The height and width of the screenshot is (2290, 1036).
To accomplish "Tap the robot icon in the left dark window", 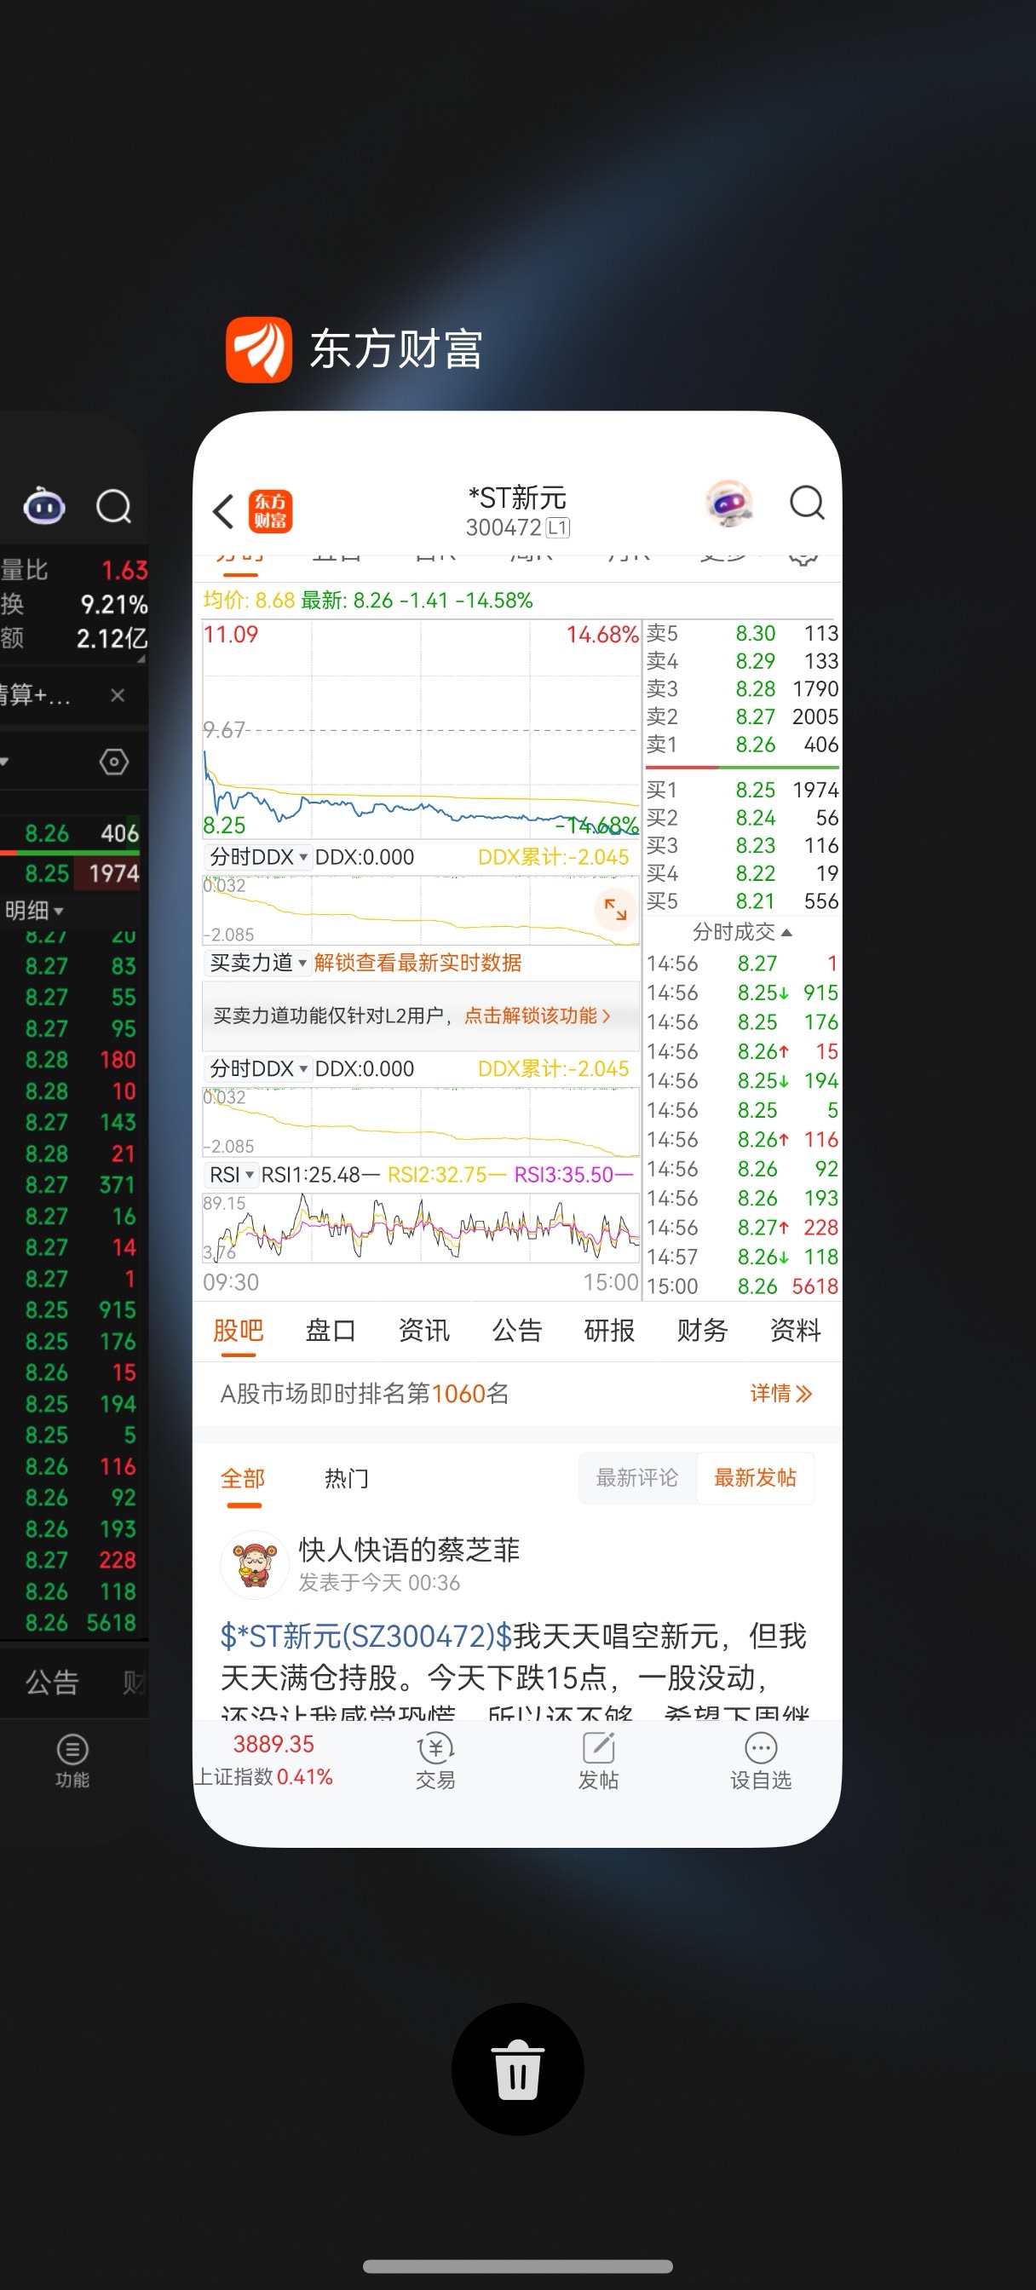I will click(x=43, y=506).
